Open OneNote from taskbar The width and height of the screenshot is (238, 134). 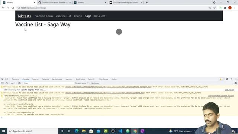pos(142,131)
